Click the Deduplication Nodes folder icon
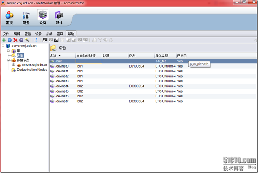The image size is (258, 173). pos(14,70)
